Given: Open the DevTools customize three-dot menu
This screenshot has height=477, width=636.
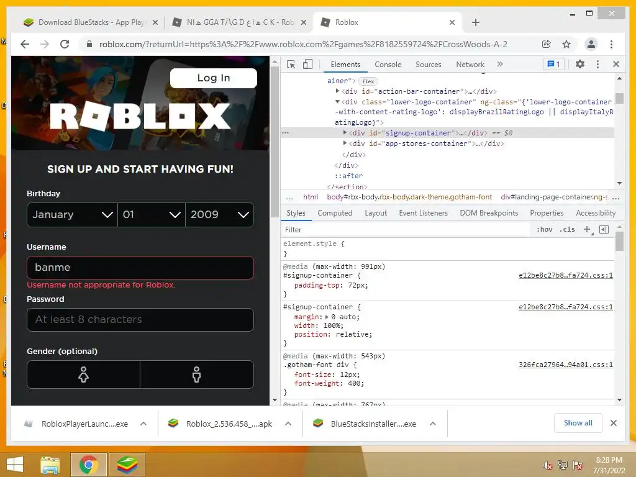Looking at the screenshot, I should (597, 64).
